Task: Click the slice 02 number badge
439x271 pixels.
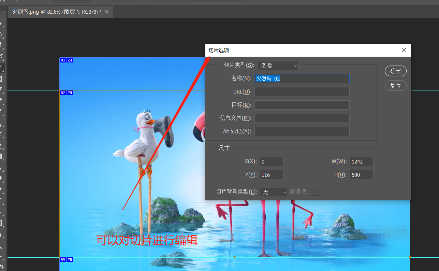Action: 63,93
